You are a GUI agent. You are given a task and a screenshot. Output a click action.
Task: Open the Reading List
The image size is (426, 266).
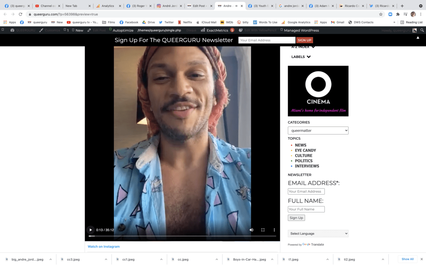click(x=411, y=22)
